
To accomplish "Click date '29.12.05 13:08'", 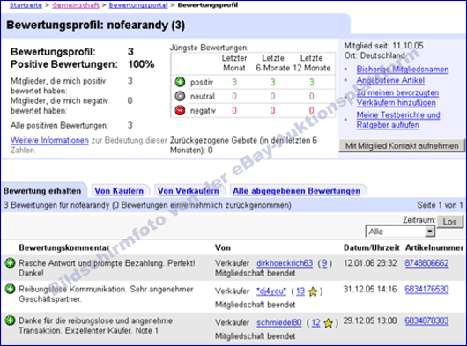I will (370, 320).
